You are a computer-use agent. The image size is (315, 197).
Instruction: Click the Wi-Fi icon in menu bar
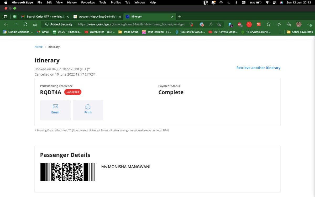(267, 3)
